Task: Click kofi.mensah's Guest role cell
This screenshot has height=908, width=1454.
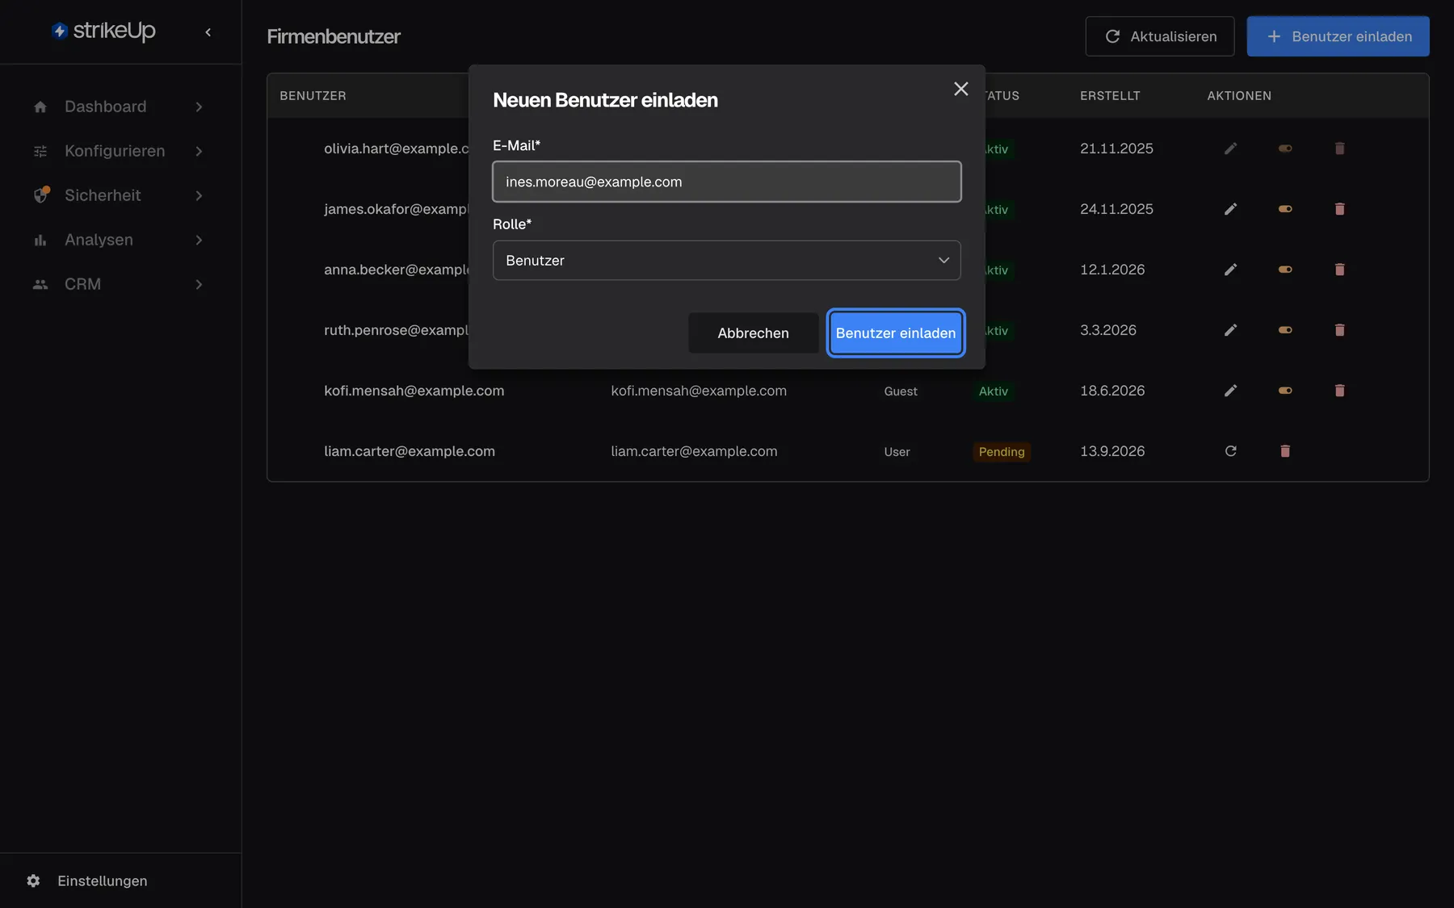Action: pyautogui.click(x=901, y=391)
